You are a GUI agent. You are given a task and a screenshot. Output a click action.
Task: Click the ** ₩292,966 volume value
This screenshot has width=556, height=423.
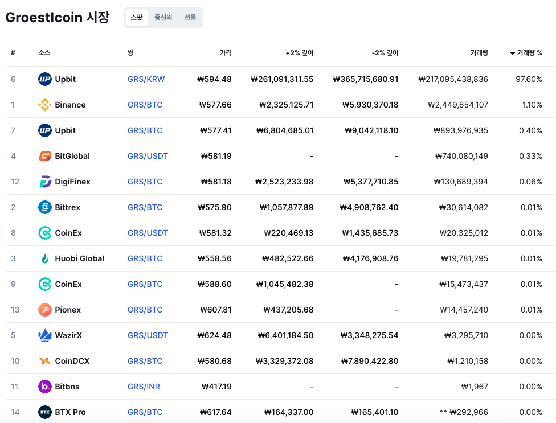coord(464,412)
